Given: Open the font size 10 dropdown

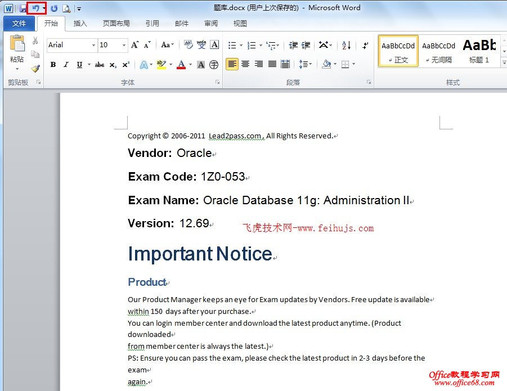Looking at the screenshot, I should tap(124, 45).
